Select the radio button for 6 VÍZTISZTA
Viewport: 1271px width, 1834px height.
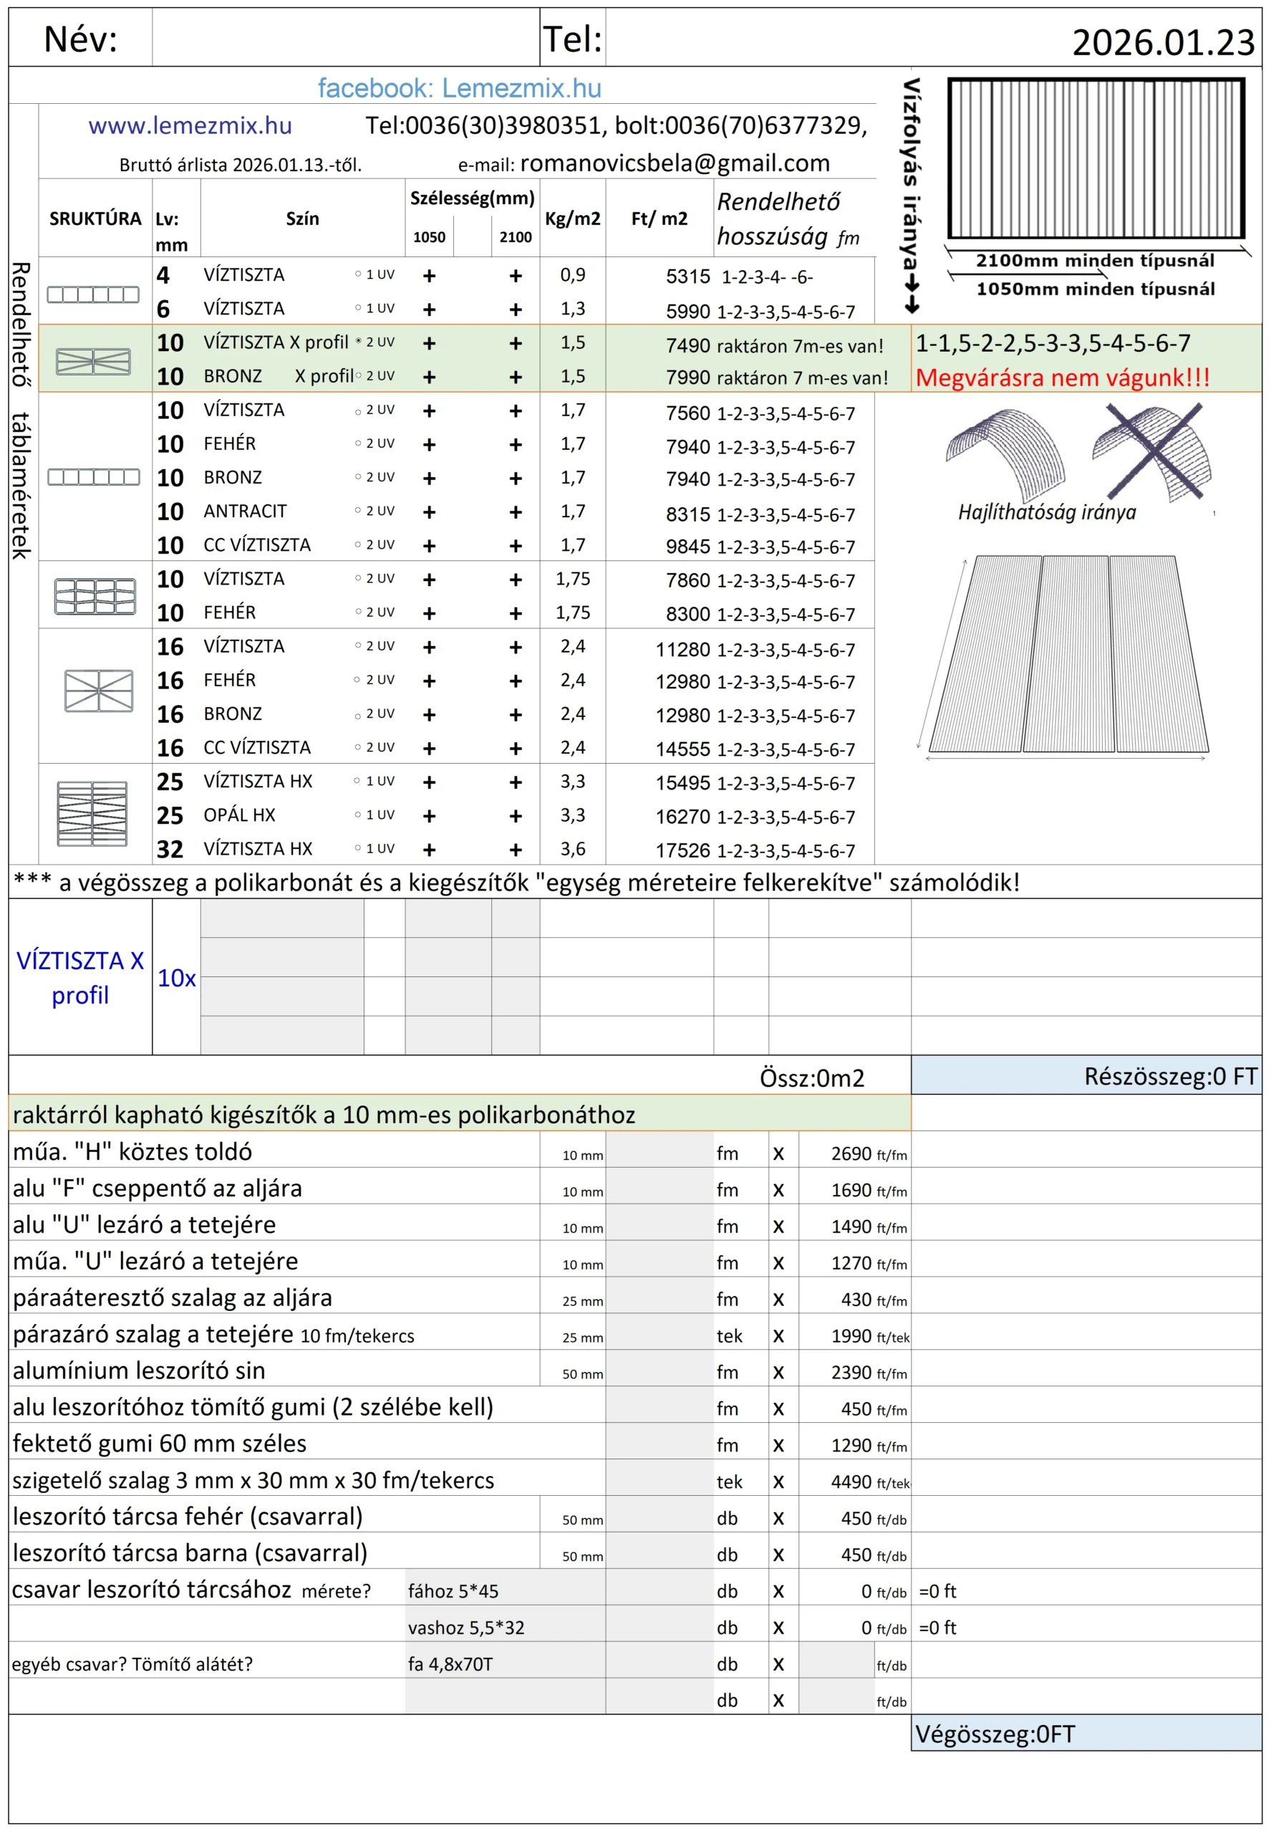pyautogui.click(x=358, y=308)
